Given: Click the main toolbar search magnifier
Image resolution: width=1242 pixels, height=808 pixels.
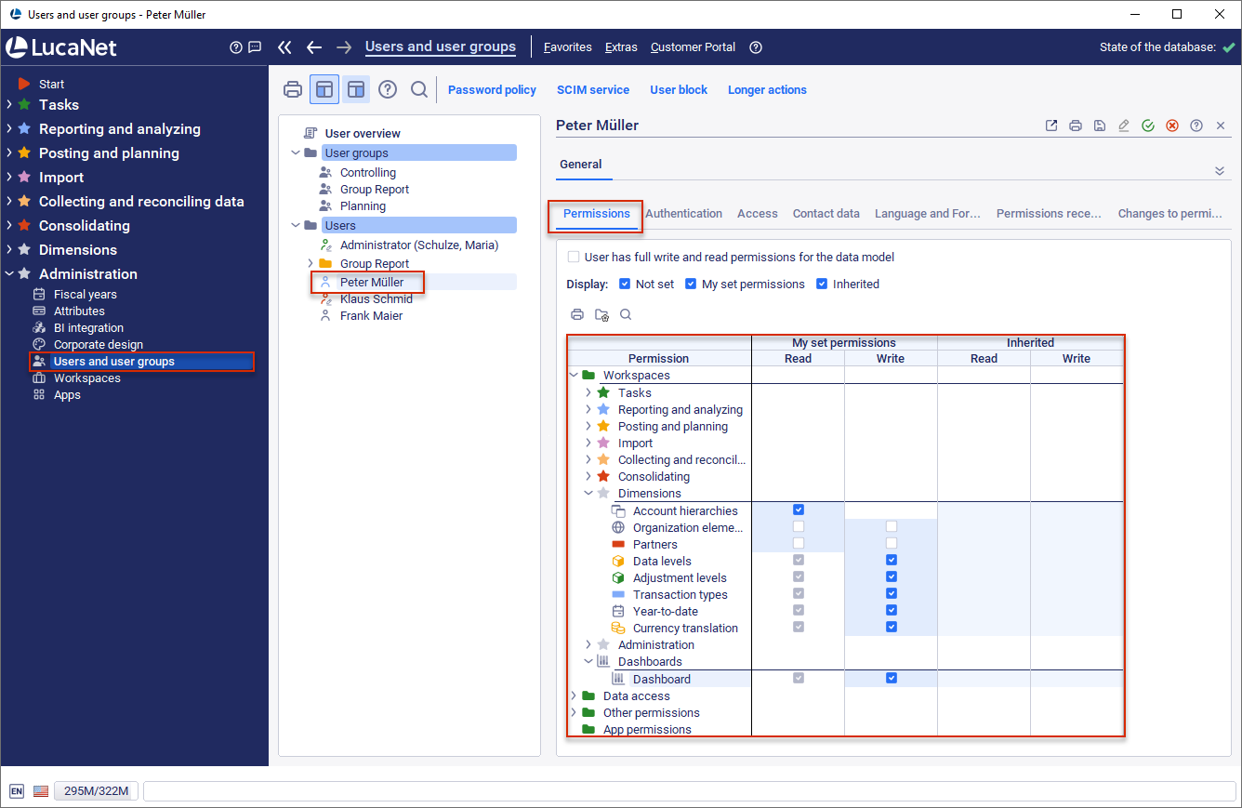Looking at the screenshot, I should click(x=419, y=90).
